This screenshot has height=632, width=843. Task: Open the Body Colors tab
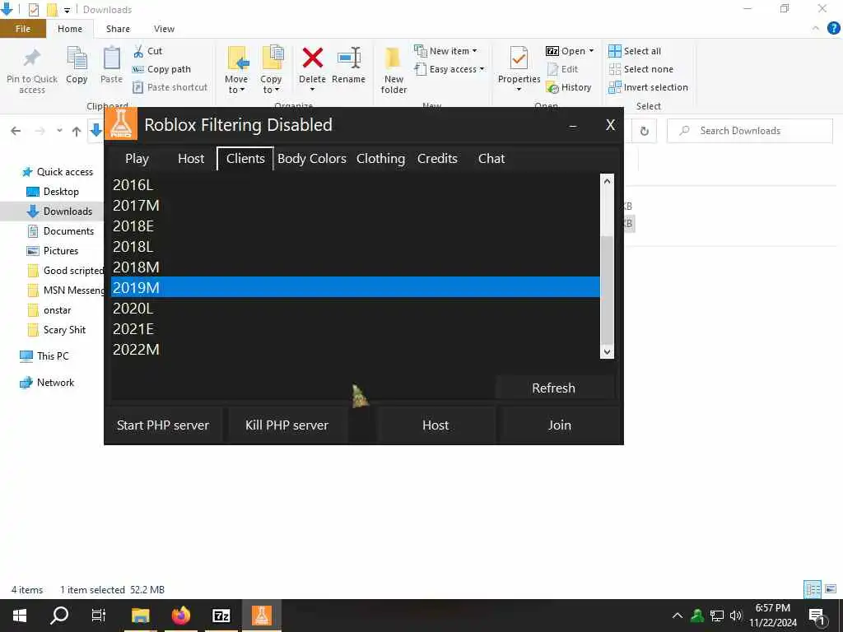tap(312, 159)
